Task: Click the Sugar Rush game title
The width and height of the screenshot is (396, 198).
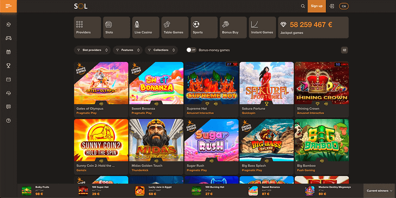Action: 195,166
